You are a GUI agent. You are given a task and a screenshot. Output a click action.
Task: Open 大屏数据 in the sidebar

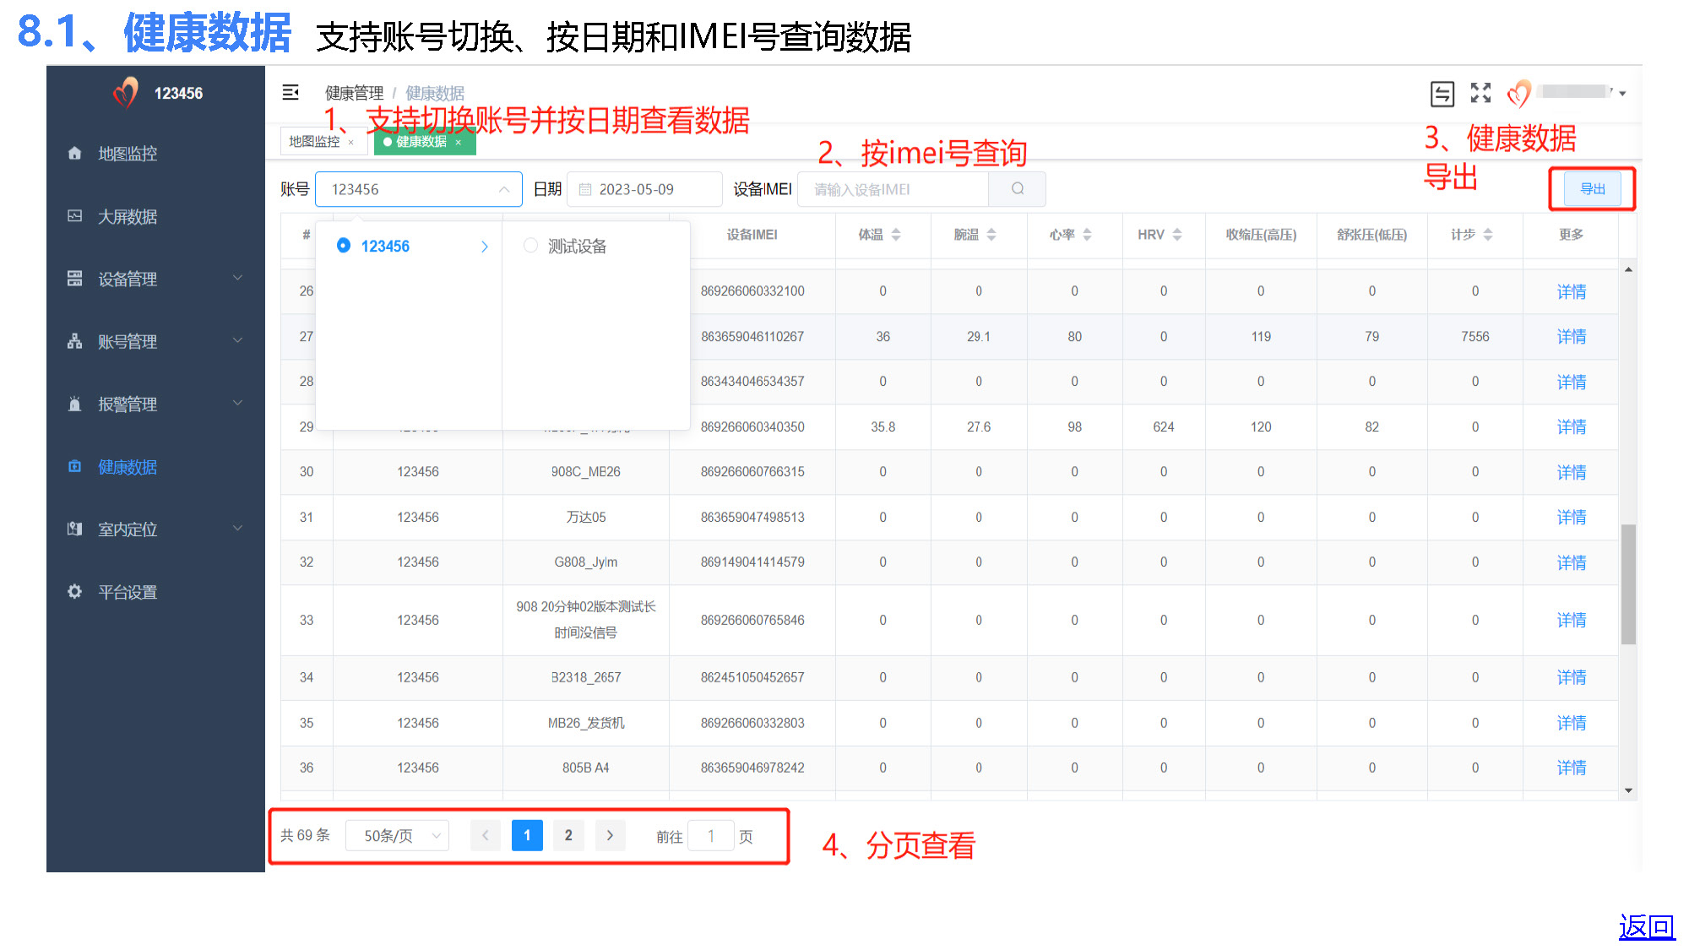tap(127, 217)
